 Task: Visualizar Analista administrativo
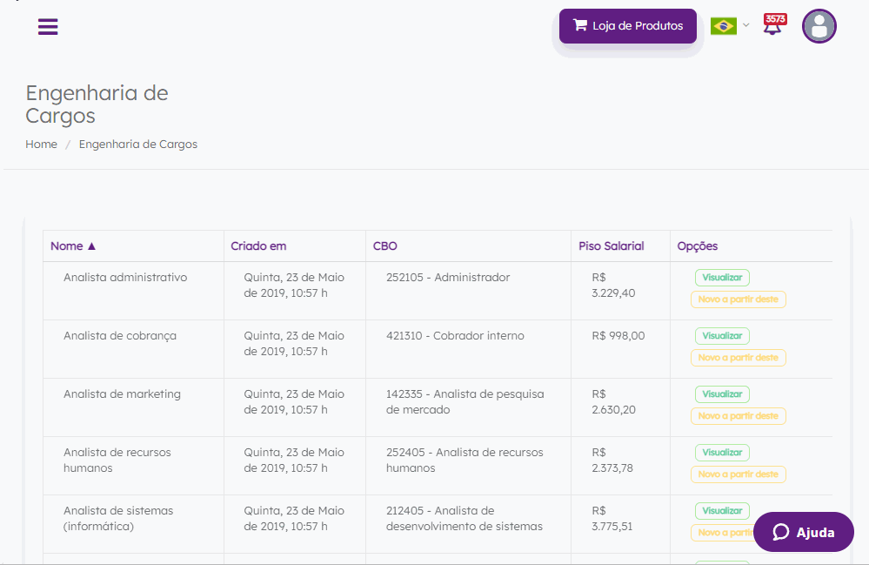click(x=722, y=278)
